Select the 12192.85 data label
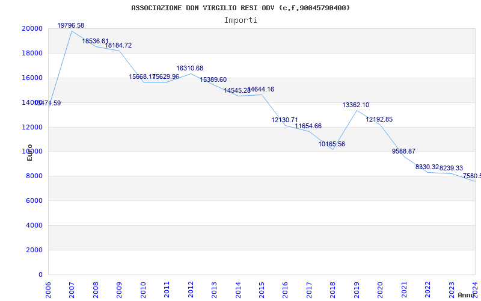 click(379, 119)
